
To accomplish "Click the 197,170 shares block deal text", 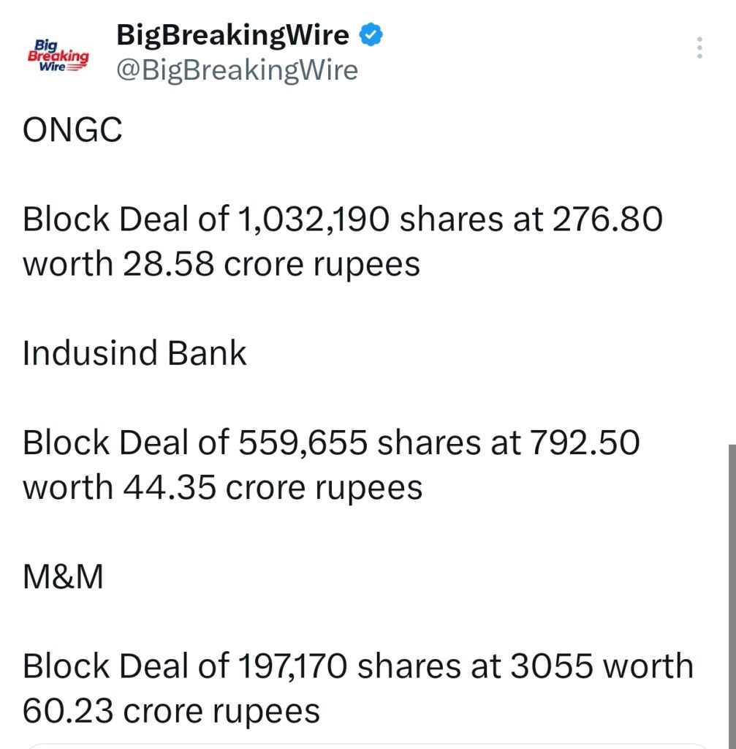I will [x=358, y=665].
